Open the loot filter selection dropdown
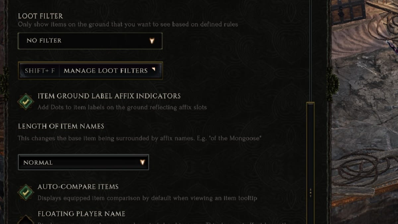This screenshot has width=398, height=224. 90,41
